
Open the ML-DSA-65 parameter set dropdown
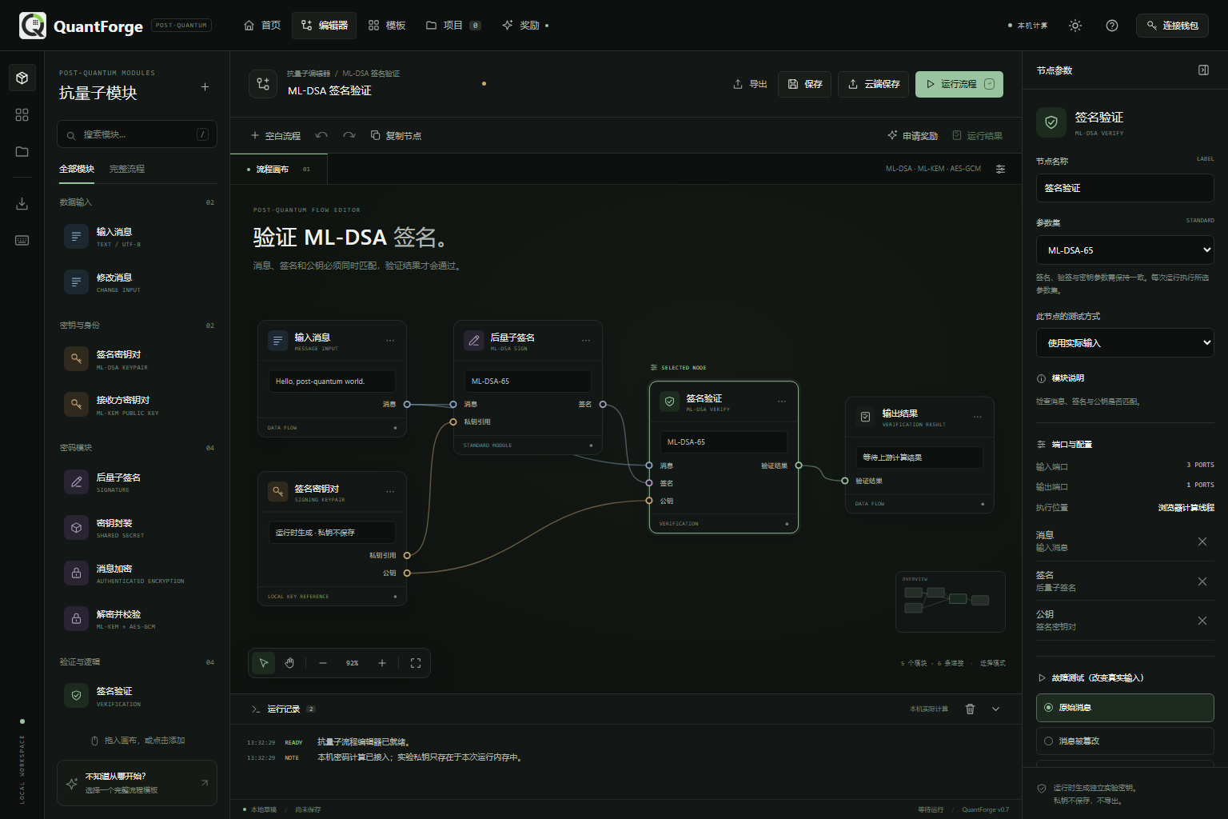coord(1125,250)
